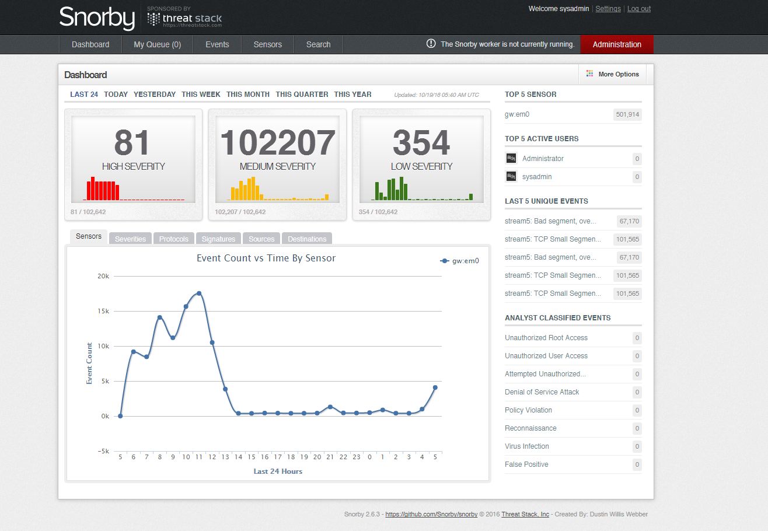
Task: Select THIS MONTH range
Action: 248,94
